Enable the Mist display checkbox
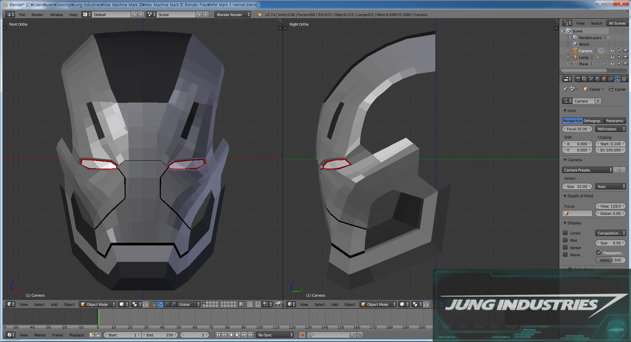Image resolution: width=631 pixels, height=342 pixels. (565, 240)
